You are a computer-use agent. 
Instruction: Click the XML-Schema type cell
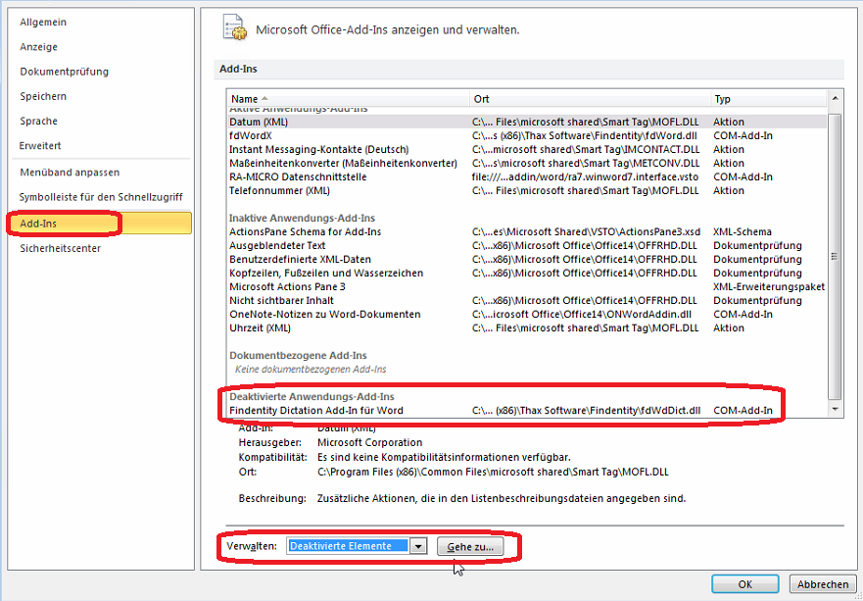coord(743,232)
